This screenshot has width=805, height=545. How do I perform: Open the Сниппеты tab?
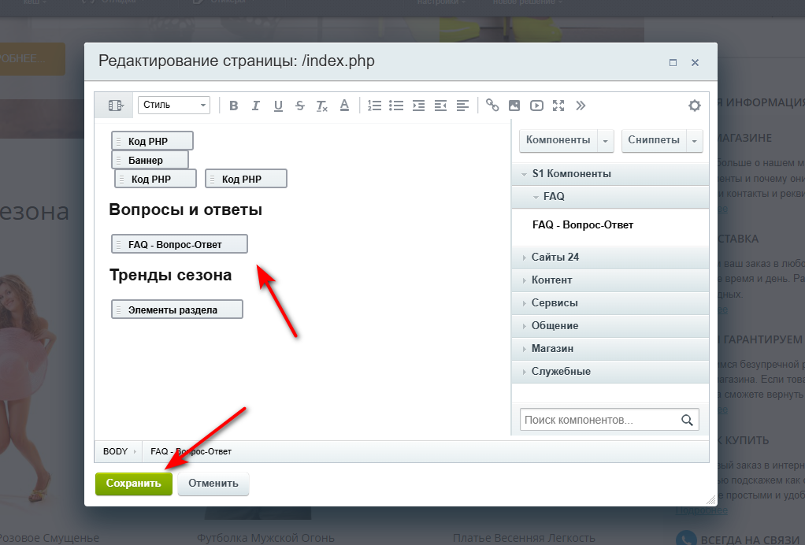click(654, 140)
